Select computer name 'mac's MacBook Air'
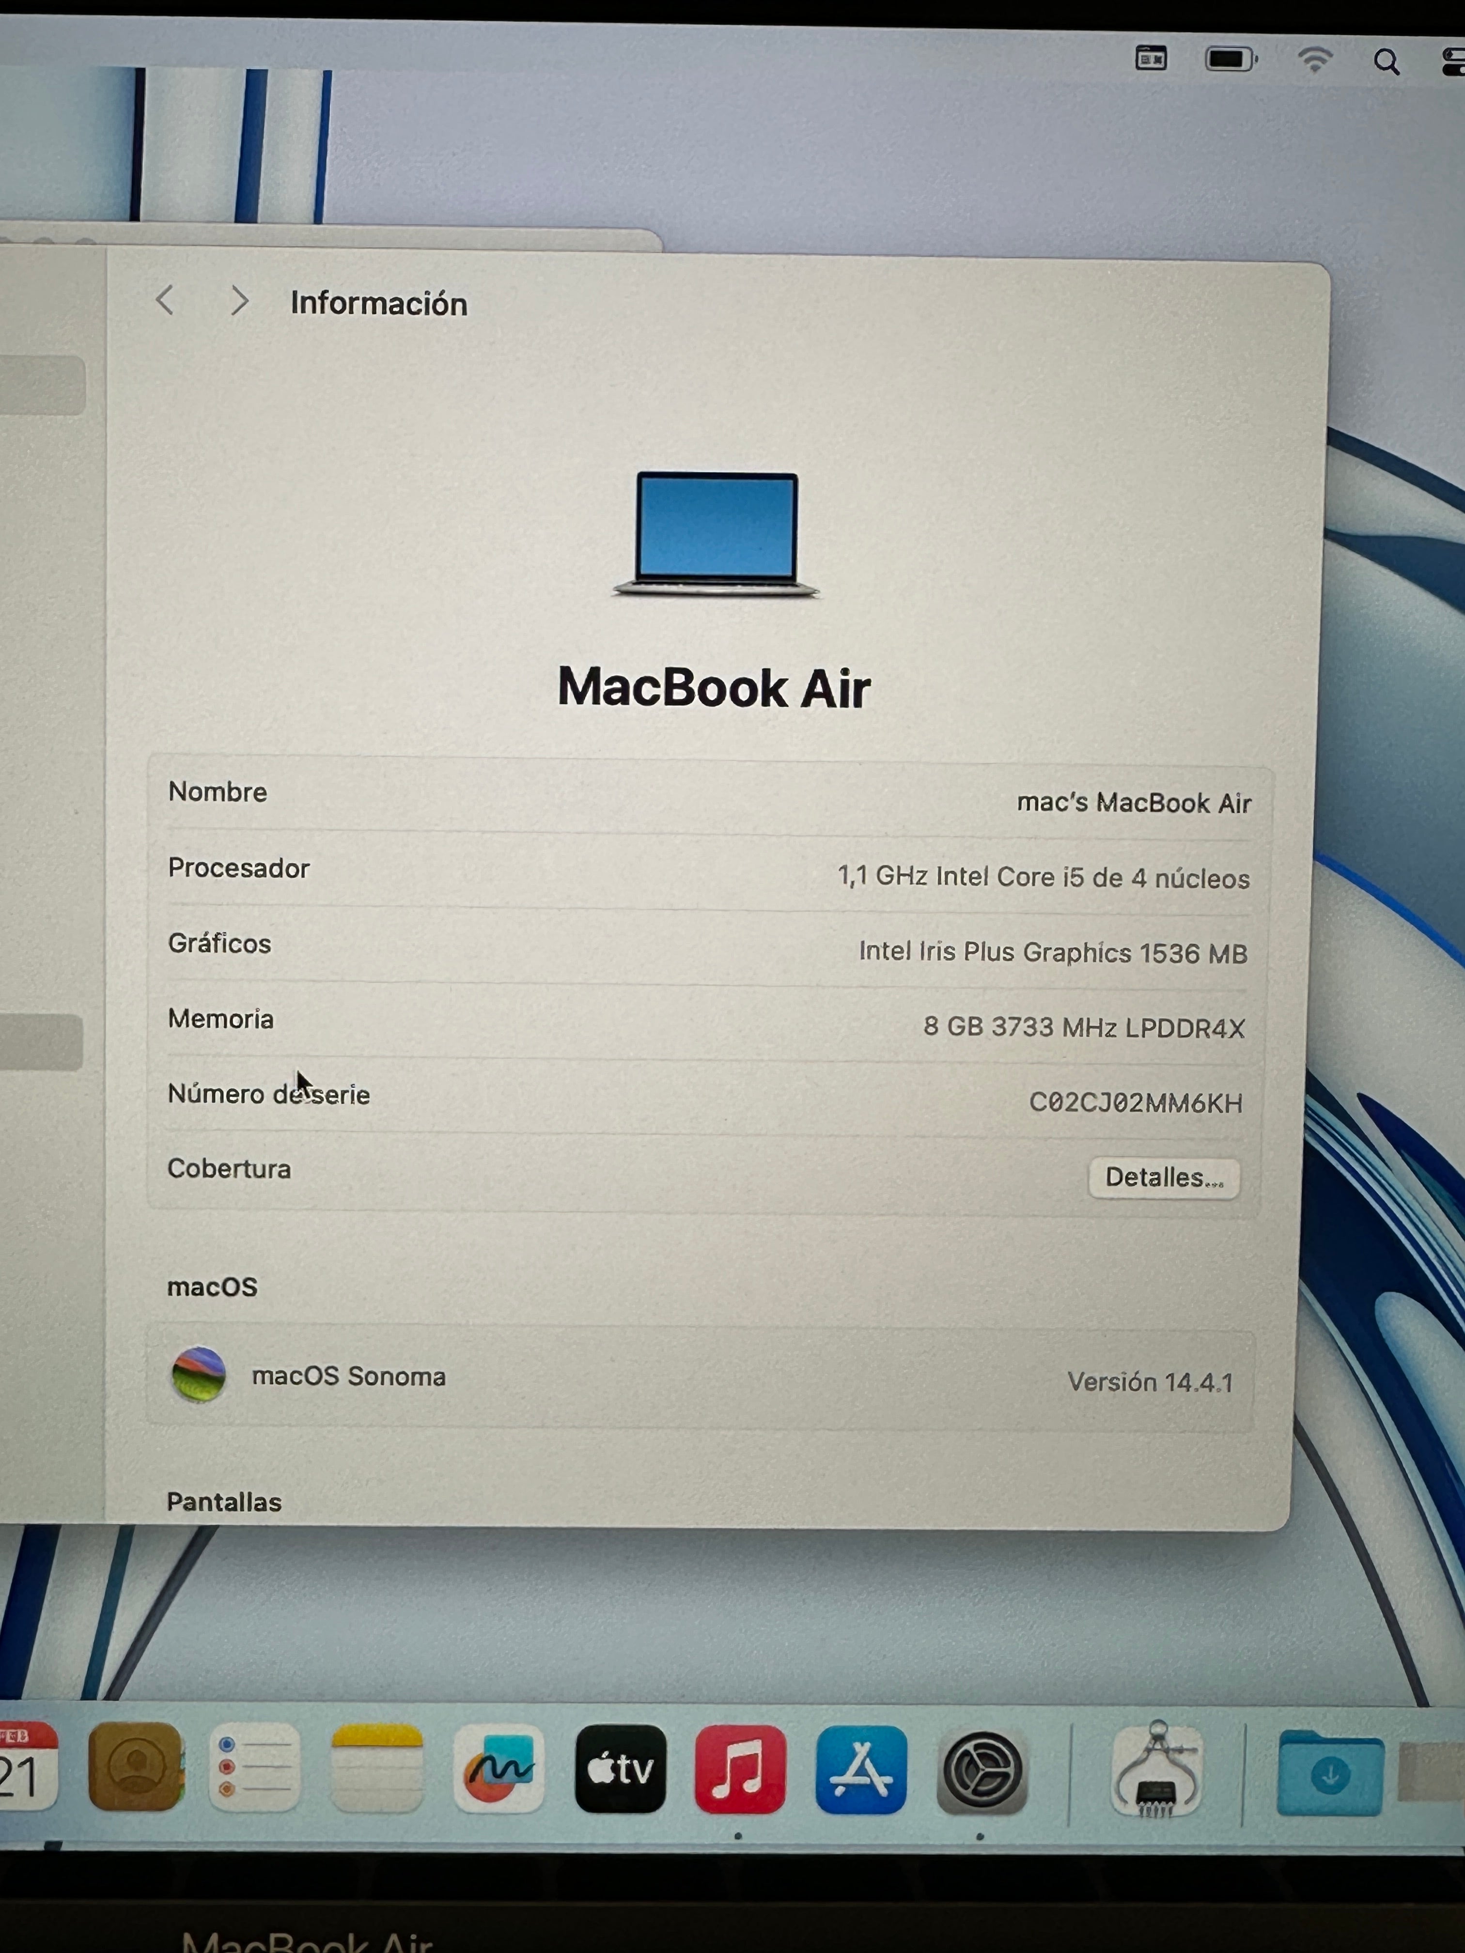The width and height of the screenshot is (1465, 1953). coord(1134,803)
